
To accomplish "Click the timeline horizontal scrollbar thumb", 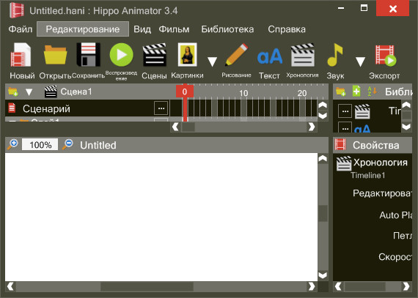I will pos(188,127).
